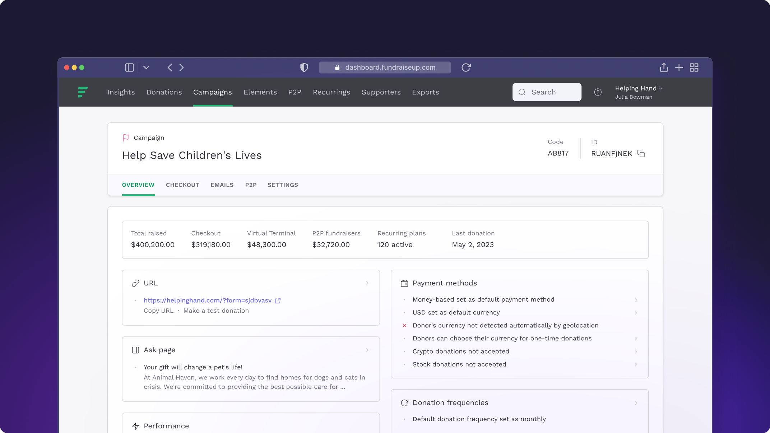
Task: Open the sidebar dropdown arrow in browser toolbar
Action: pos(146,67)
